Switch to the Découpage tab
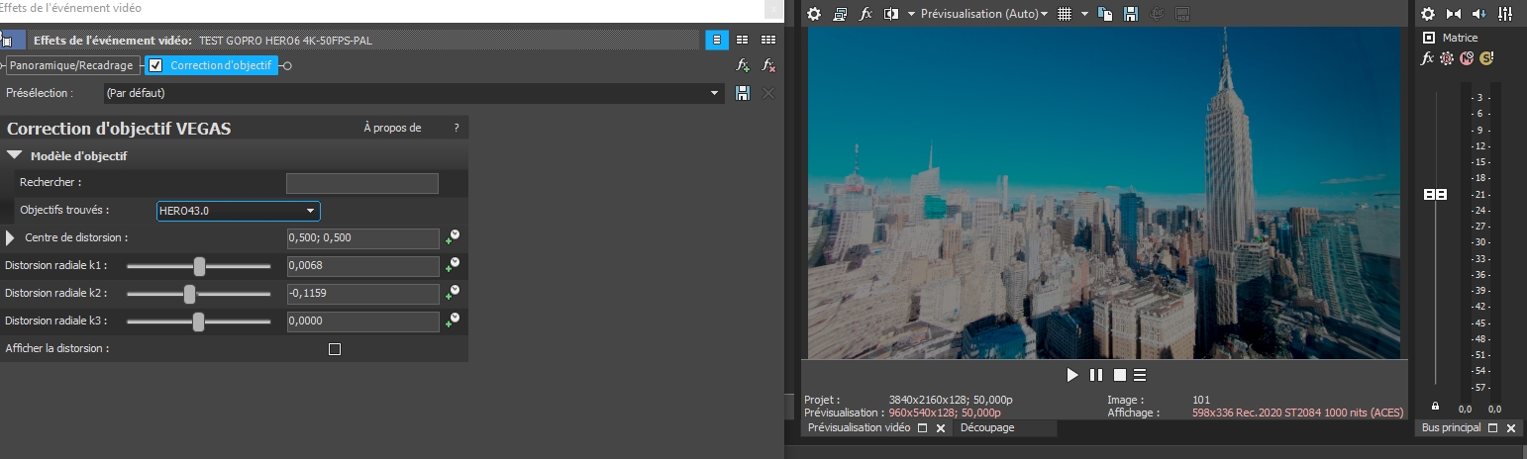This screenshot has height=459, width=1527. (986, 428)
